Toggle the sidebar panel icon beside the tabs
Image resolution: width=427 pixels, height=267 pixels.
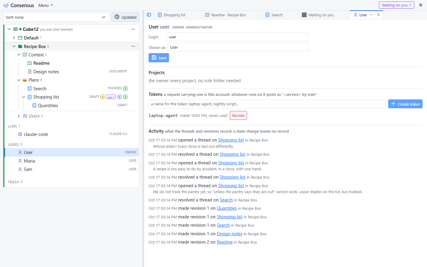point(149,15)
